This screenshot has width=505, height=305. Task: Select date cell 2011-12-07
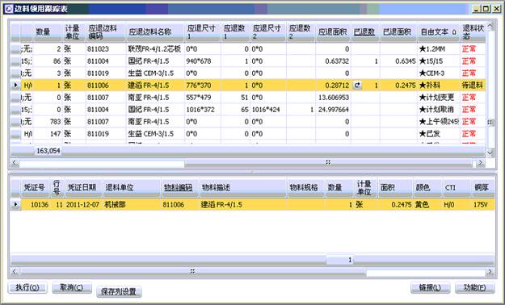tap(83, 204)
